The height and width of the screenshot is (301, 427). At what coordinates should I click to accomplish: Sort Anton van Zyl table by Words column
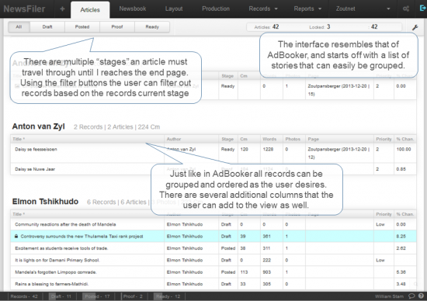(272, 139)
